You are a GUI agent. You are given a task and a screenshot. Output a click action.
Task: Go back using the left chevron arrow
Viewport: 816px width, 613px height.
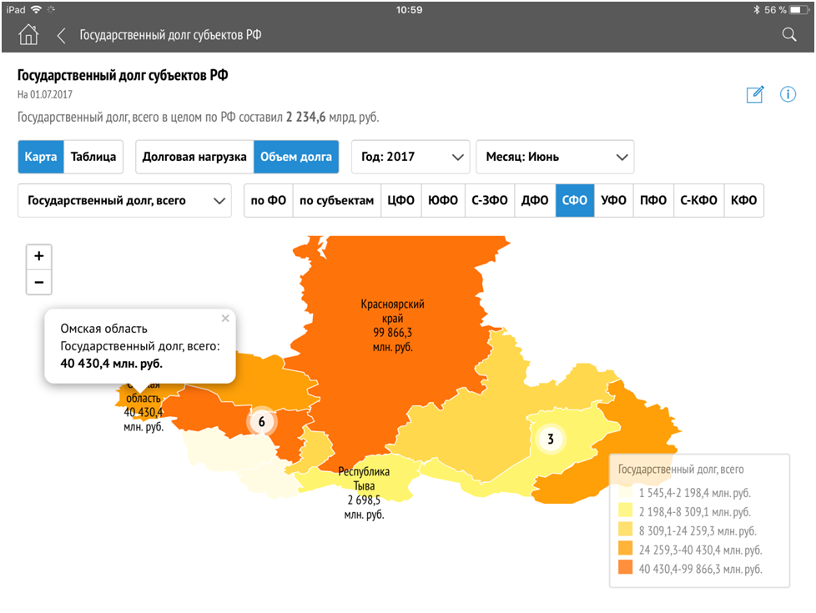pos(61,35)
